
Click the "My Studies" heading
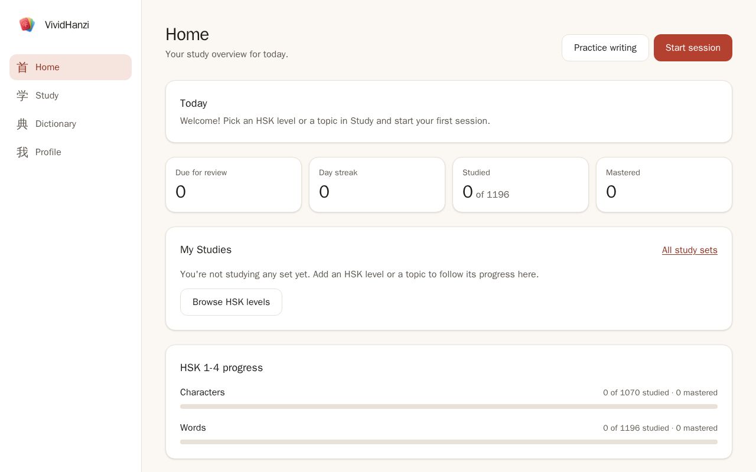206,250
